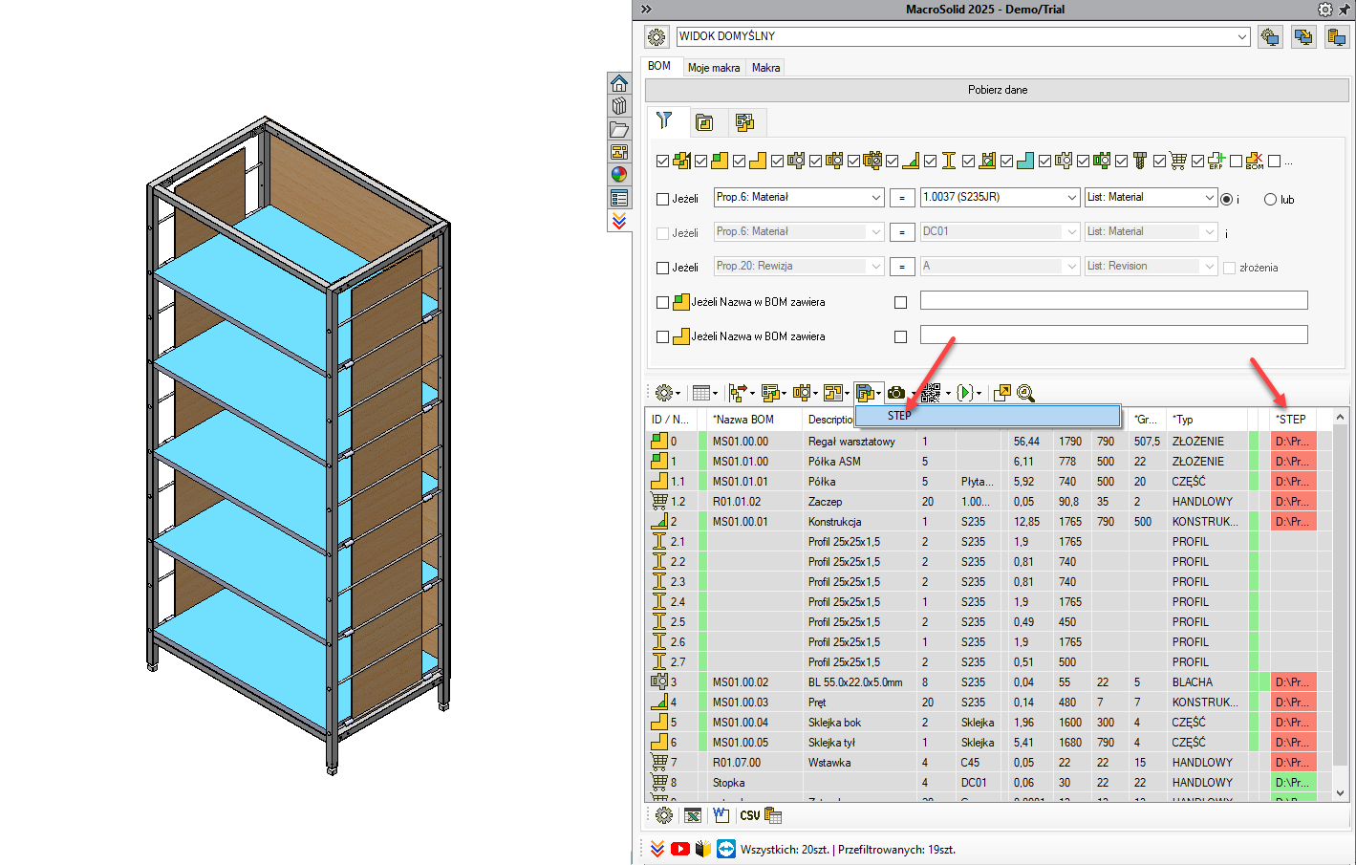
Task: Open the Design Library side tab icon
Action: click(x=619, y=106)
